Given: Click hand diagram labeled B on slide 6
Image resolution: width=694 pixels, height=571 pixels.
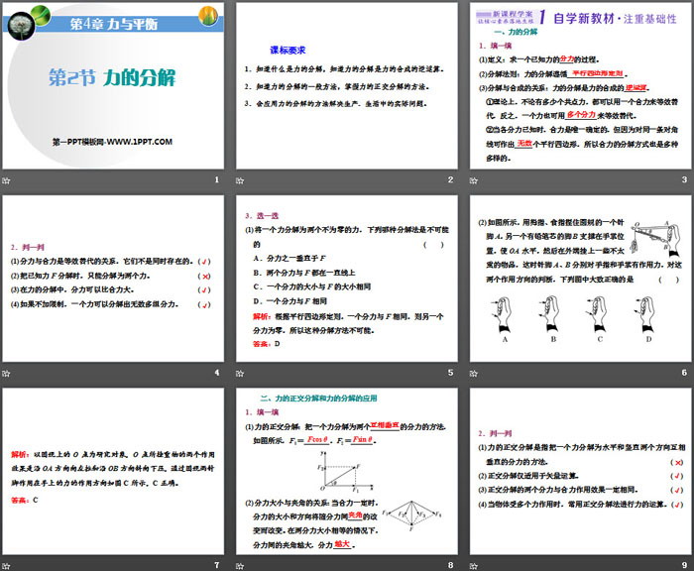Looking at the screenshot, I should click(551, 318).
